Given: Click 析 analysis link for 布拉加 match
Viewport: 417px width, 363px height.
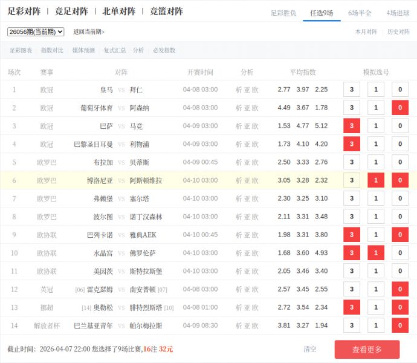Looking at the screenshot, I should pyautogui.click(x=239, y=162).
